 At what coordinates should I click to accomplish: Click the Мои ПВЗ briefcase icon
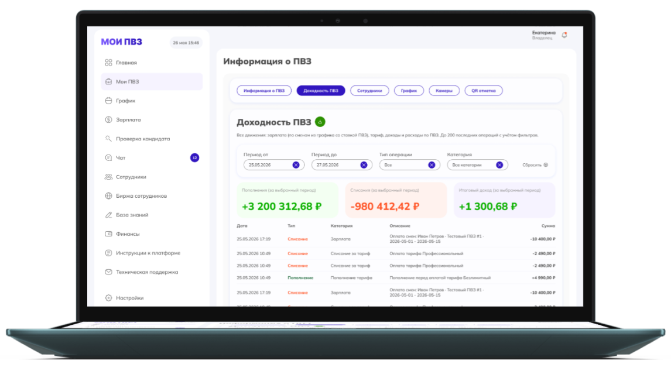coord(109,81)
